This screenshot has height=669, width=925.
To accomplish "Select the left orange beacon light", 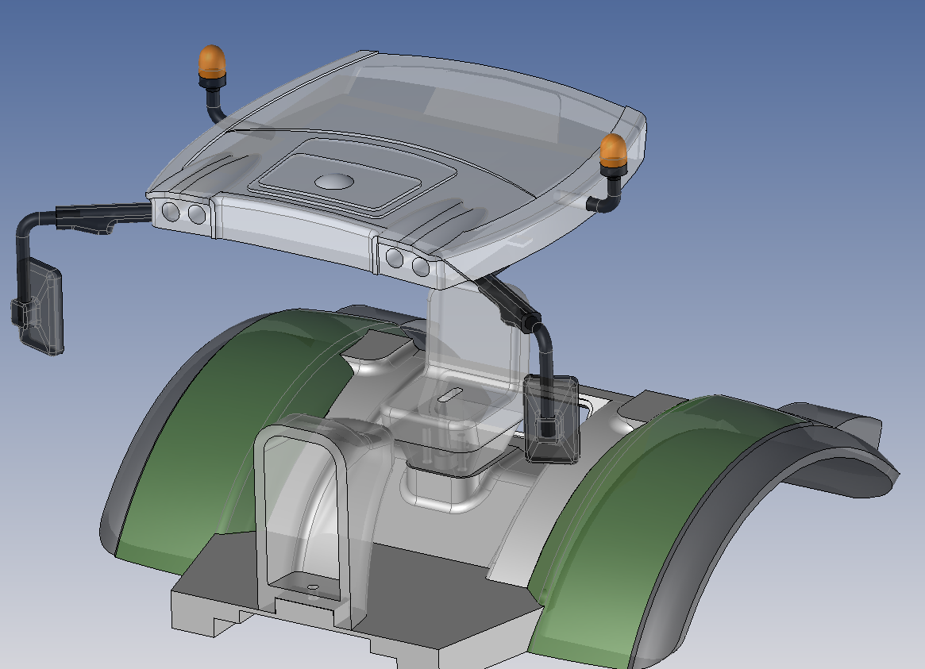I will (212, 60).
